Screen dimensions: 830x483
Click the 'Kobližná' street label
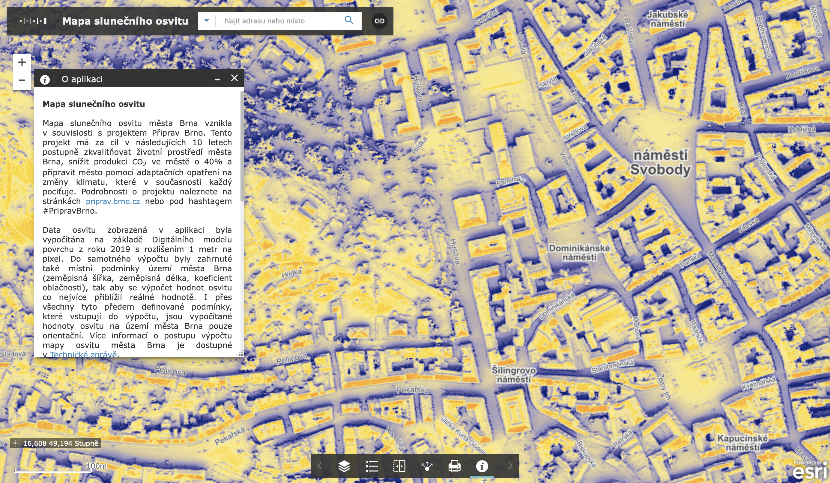(x=802, y=130)
